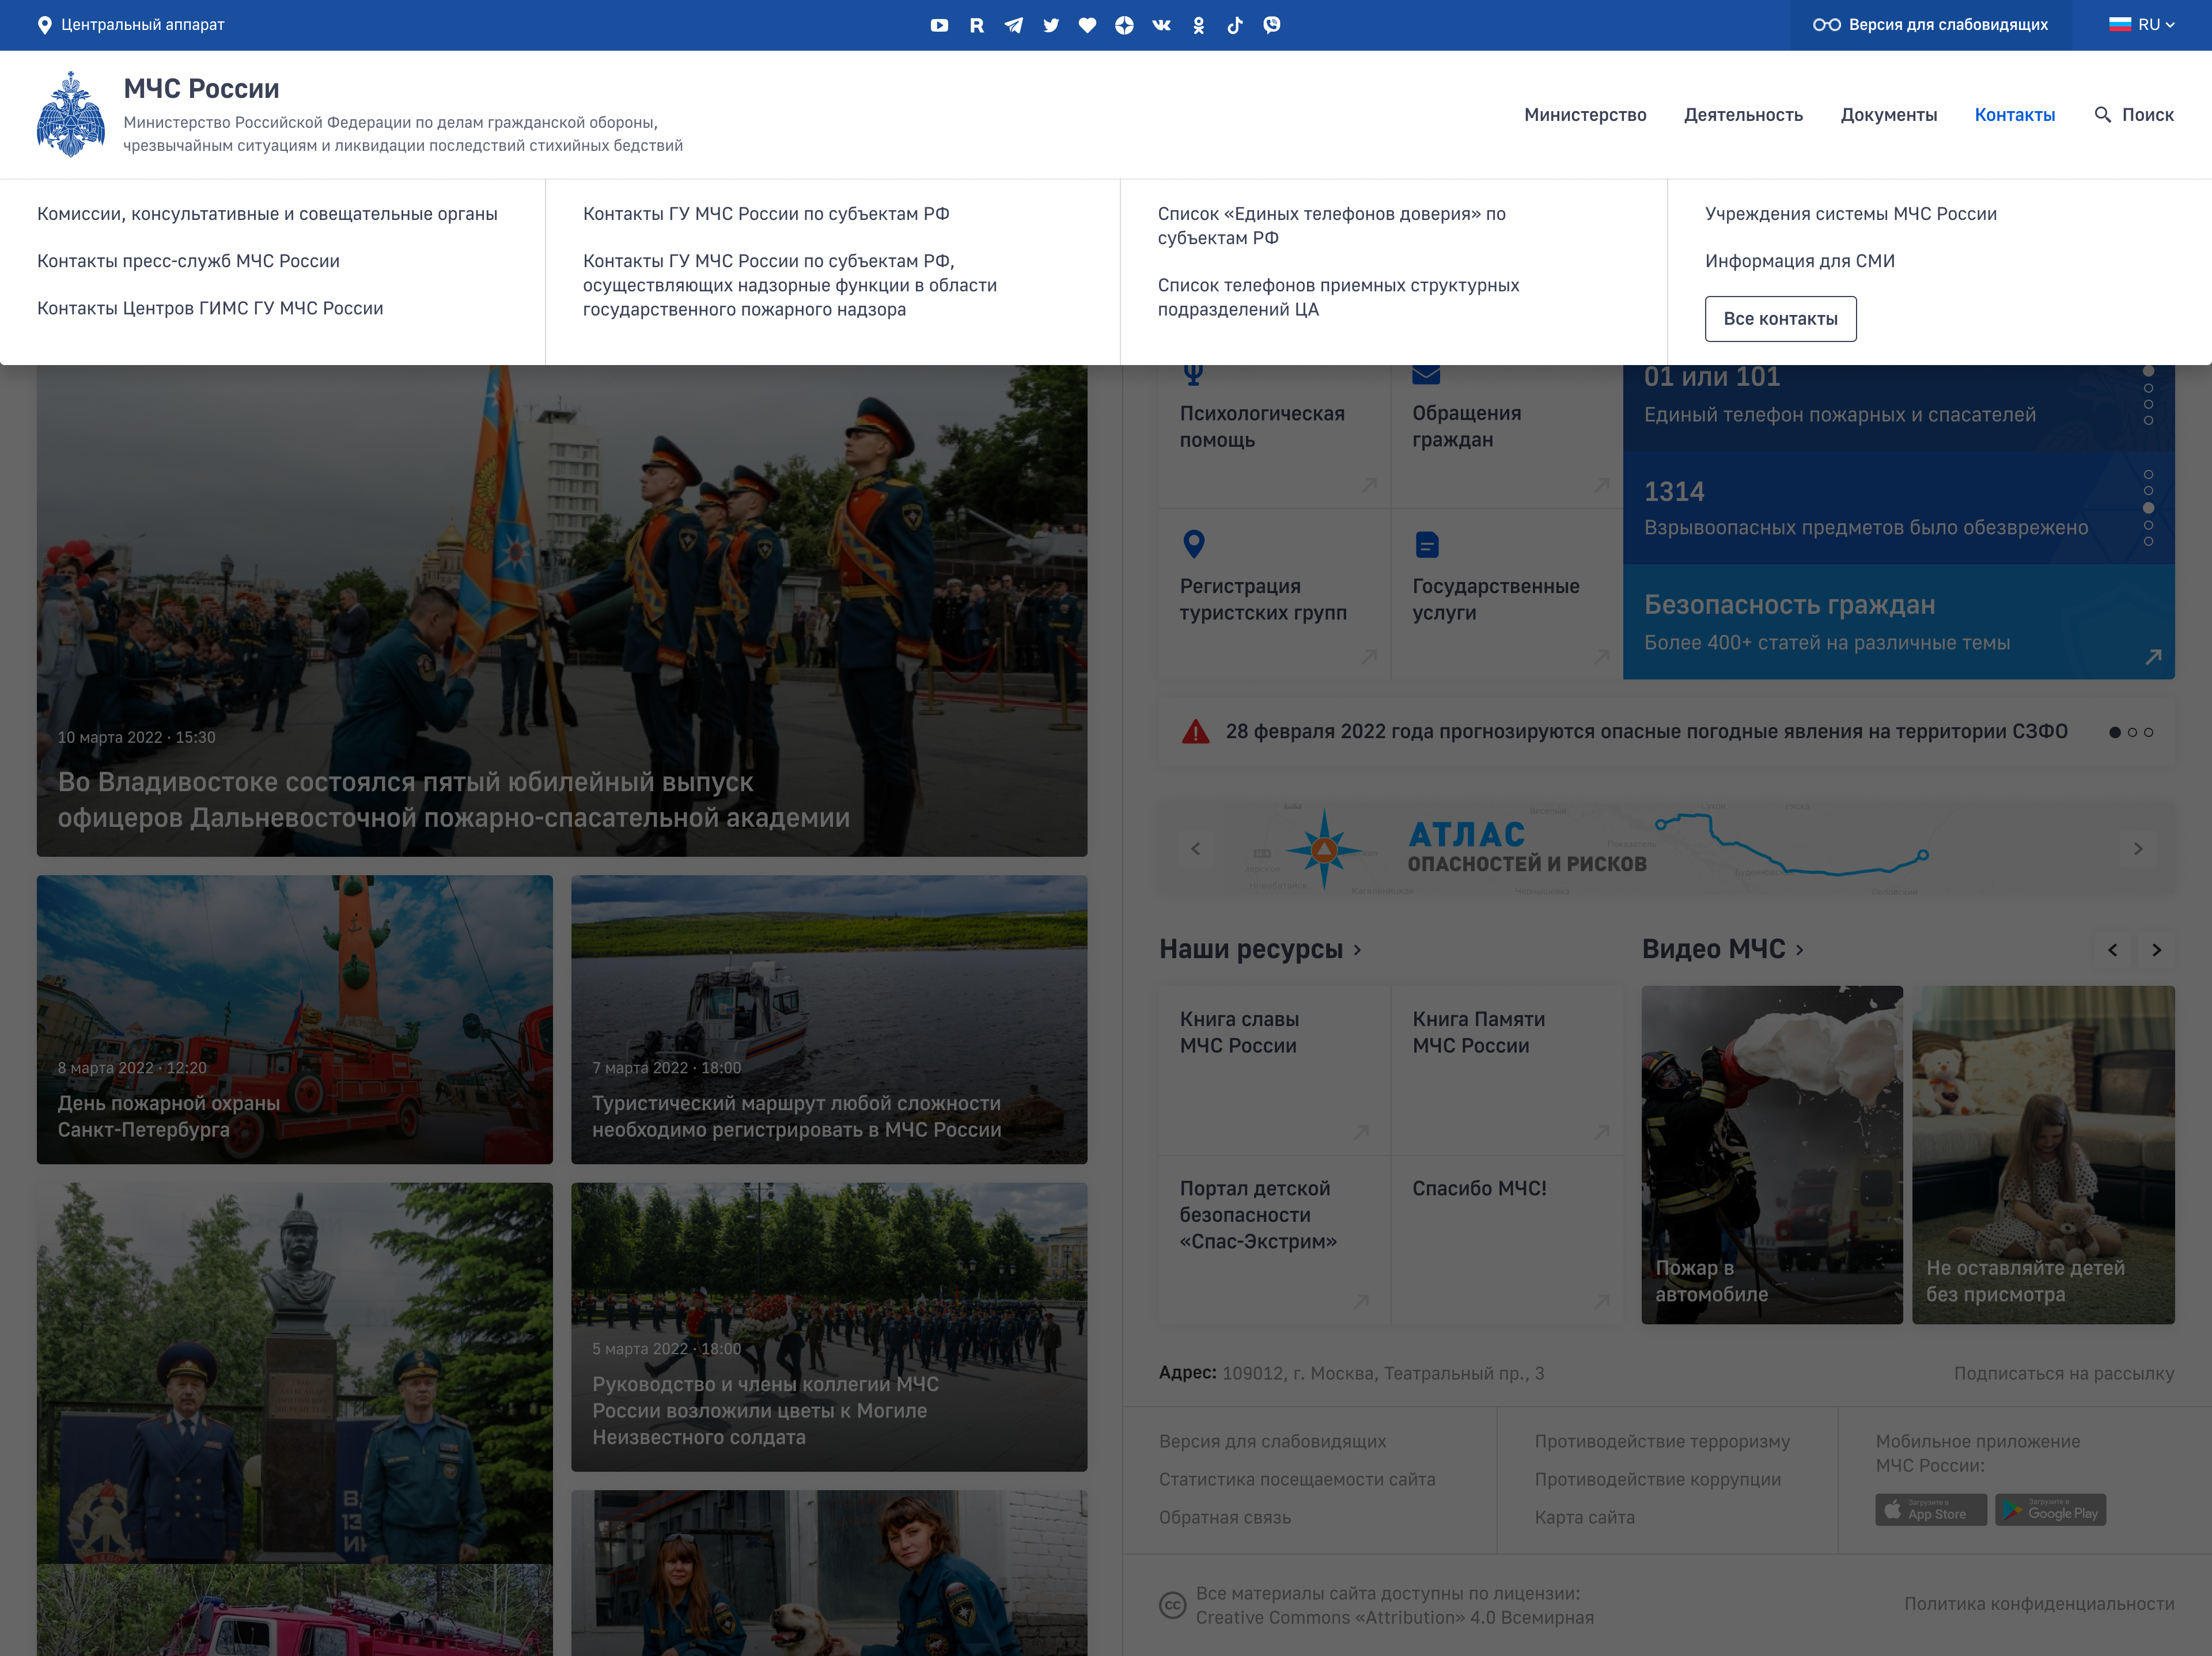This screenshot has height=1656, width=2212.
Task: Show previous Видео МЧС video arrow
Action: point(2112,951)
